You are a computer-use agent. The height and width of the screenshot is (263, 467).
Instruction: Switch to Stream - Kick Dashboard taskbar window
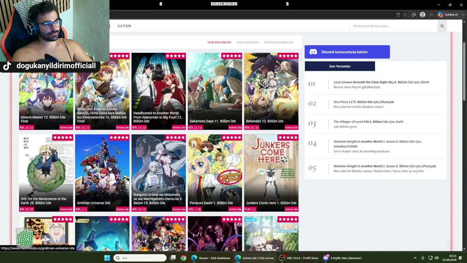pyautogui.click(x=211, y=258)
